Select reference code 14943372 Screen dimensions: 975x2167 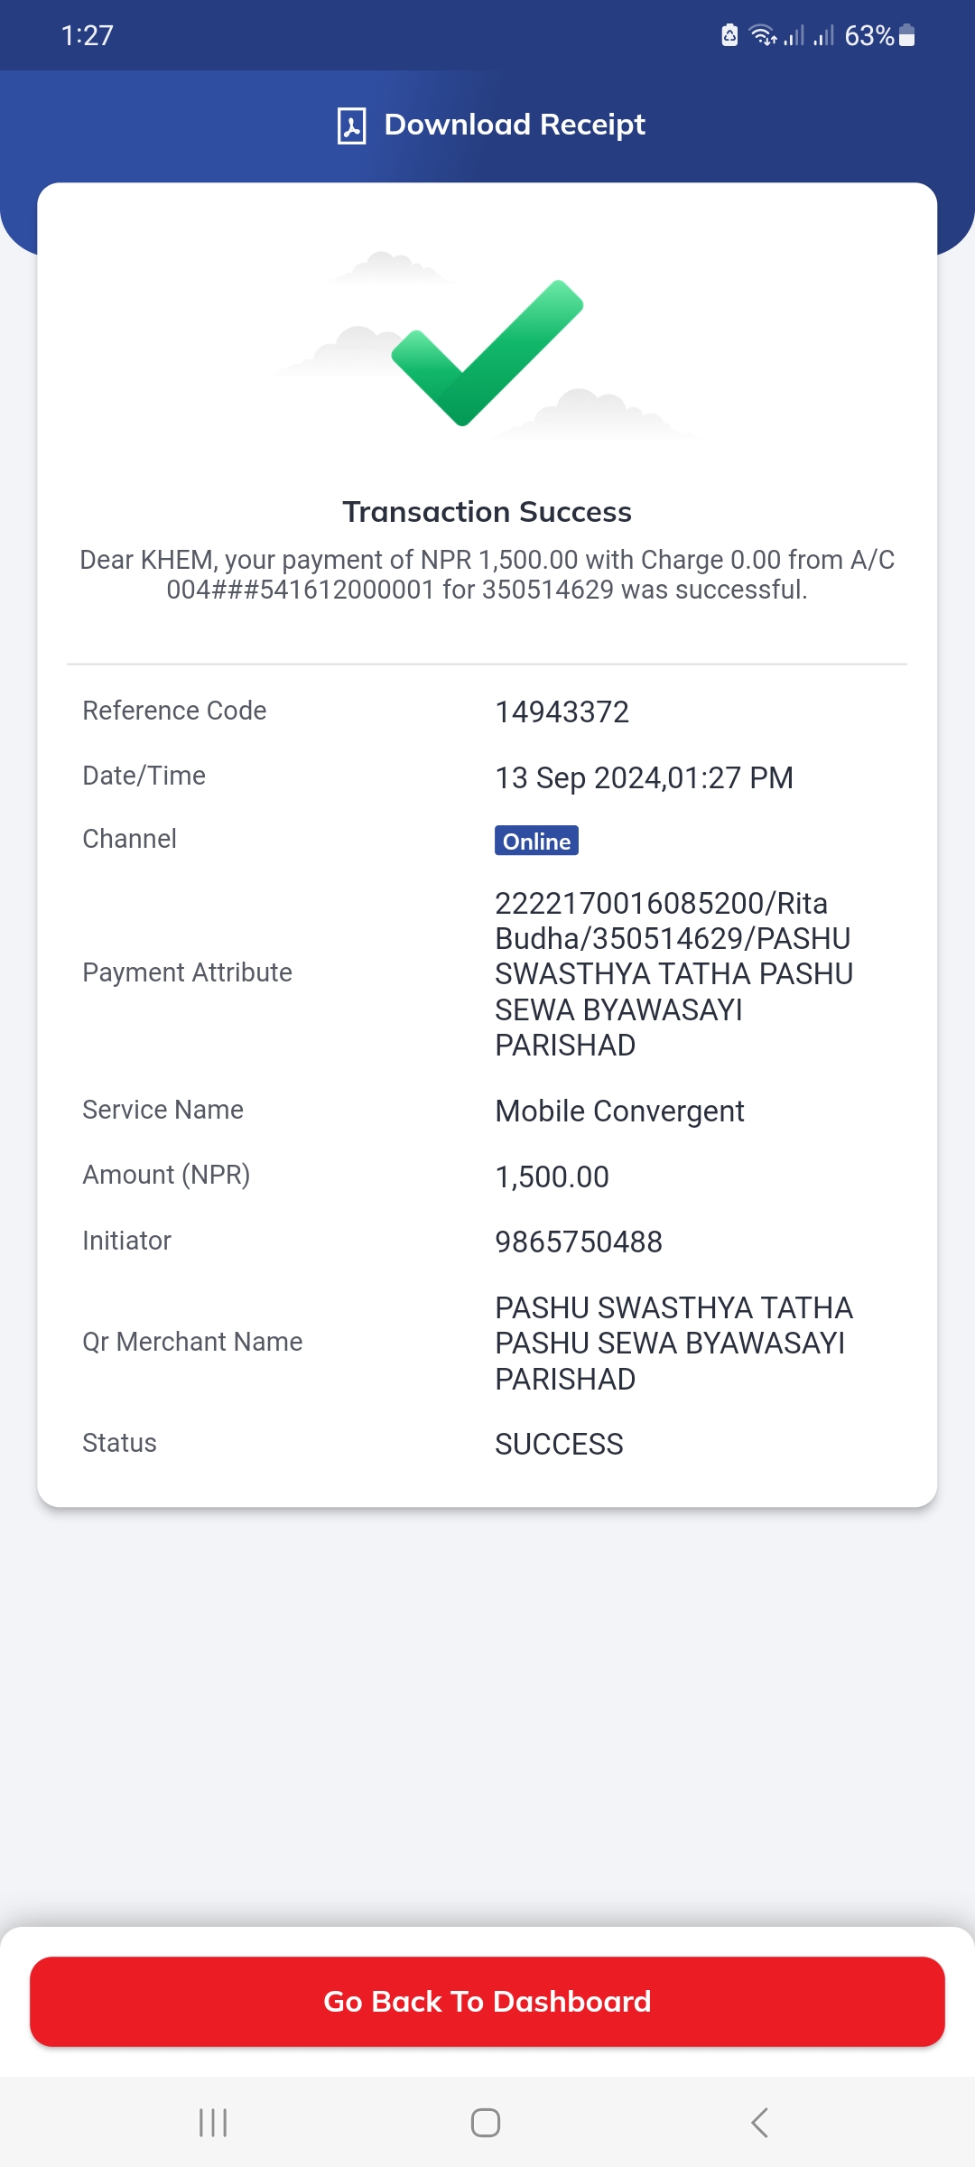pyautogui.click(x=562, y=712)
